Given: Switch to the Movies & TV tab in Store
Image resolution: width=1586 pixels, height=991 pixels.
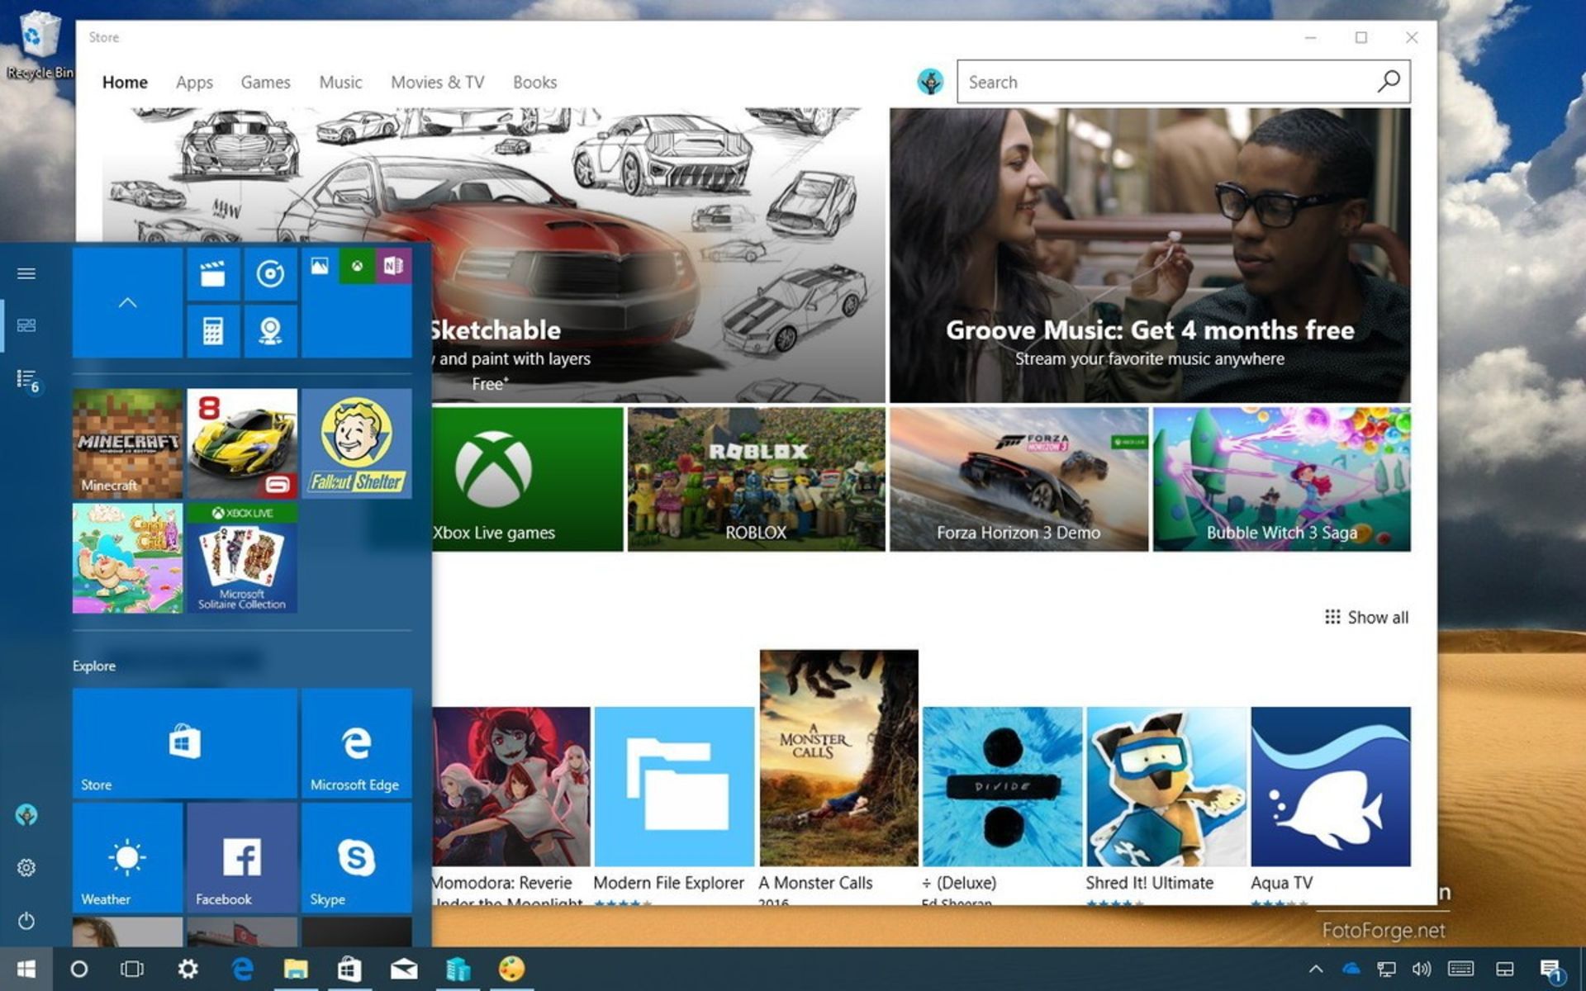Looking at the screenshot, I should point(437,83).
